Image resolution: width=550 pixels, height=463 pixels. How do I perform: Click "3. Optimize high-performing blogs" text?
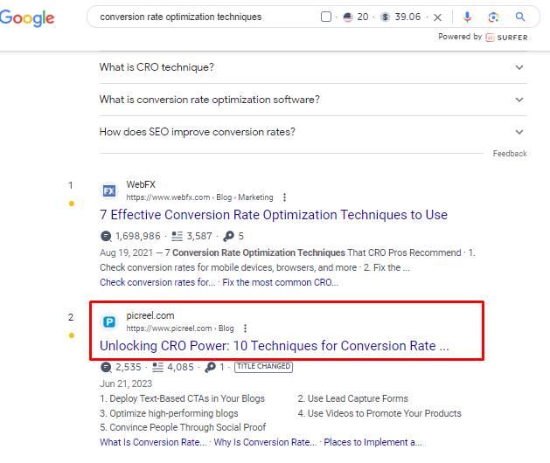169,413
